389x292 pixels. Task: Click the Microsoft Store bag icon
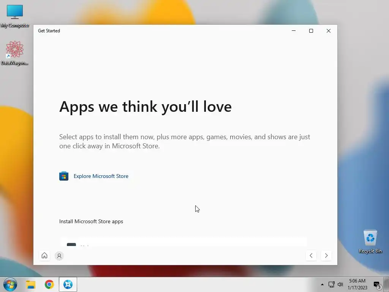(64, 176)
